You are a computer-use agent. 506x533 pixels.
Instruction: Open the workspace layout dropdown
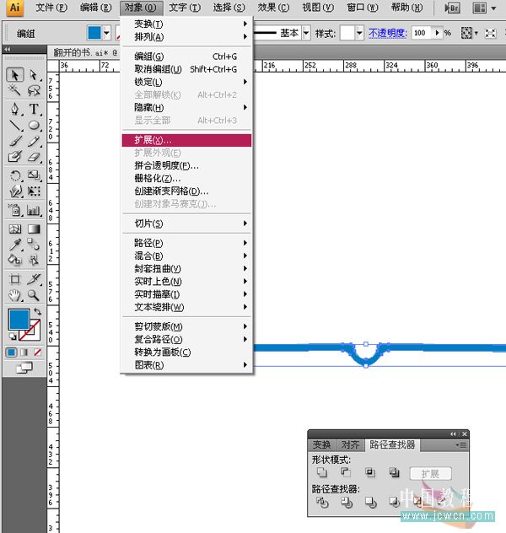click(x=493, y=8)
